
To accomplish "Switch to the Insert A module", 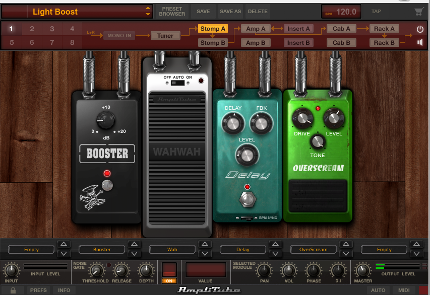I will click(x=298, y=29).
